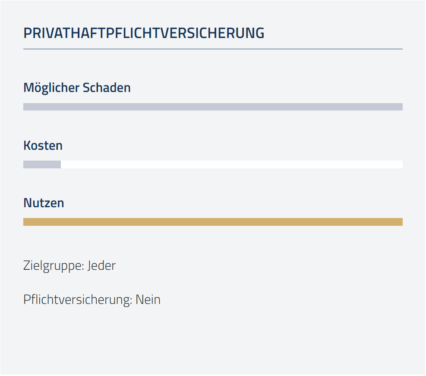Click the gap between Nutzen bar and Zielgruppe
The image size is (426, 376).
point(213,242)
